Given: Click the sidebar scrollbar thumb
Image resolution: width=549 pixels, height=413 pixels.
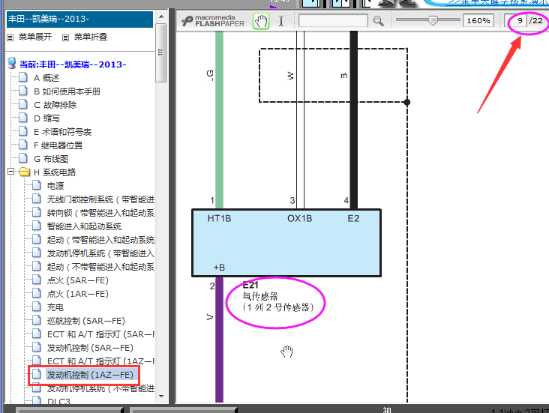Looking at the screenshot, I should click(161, 52).
